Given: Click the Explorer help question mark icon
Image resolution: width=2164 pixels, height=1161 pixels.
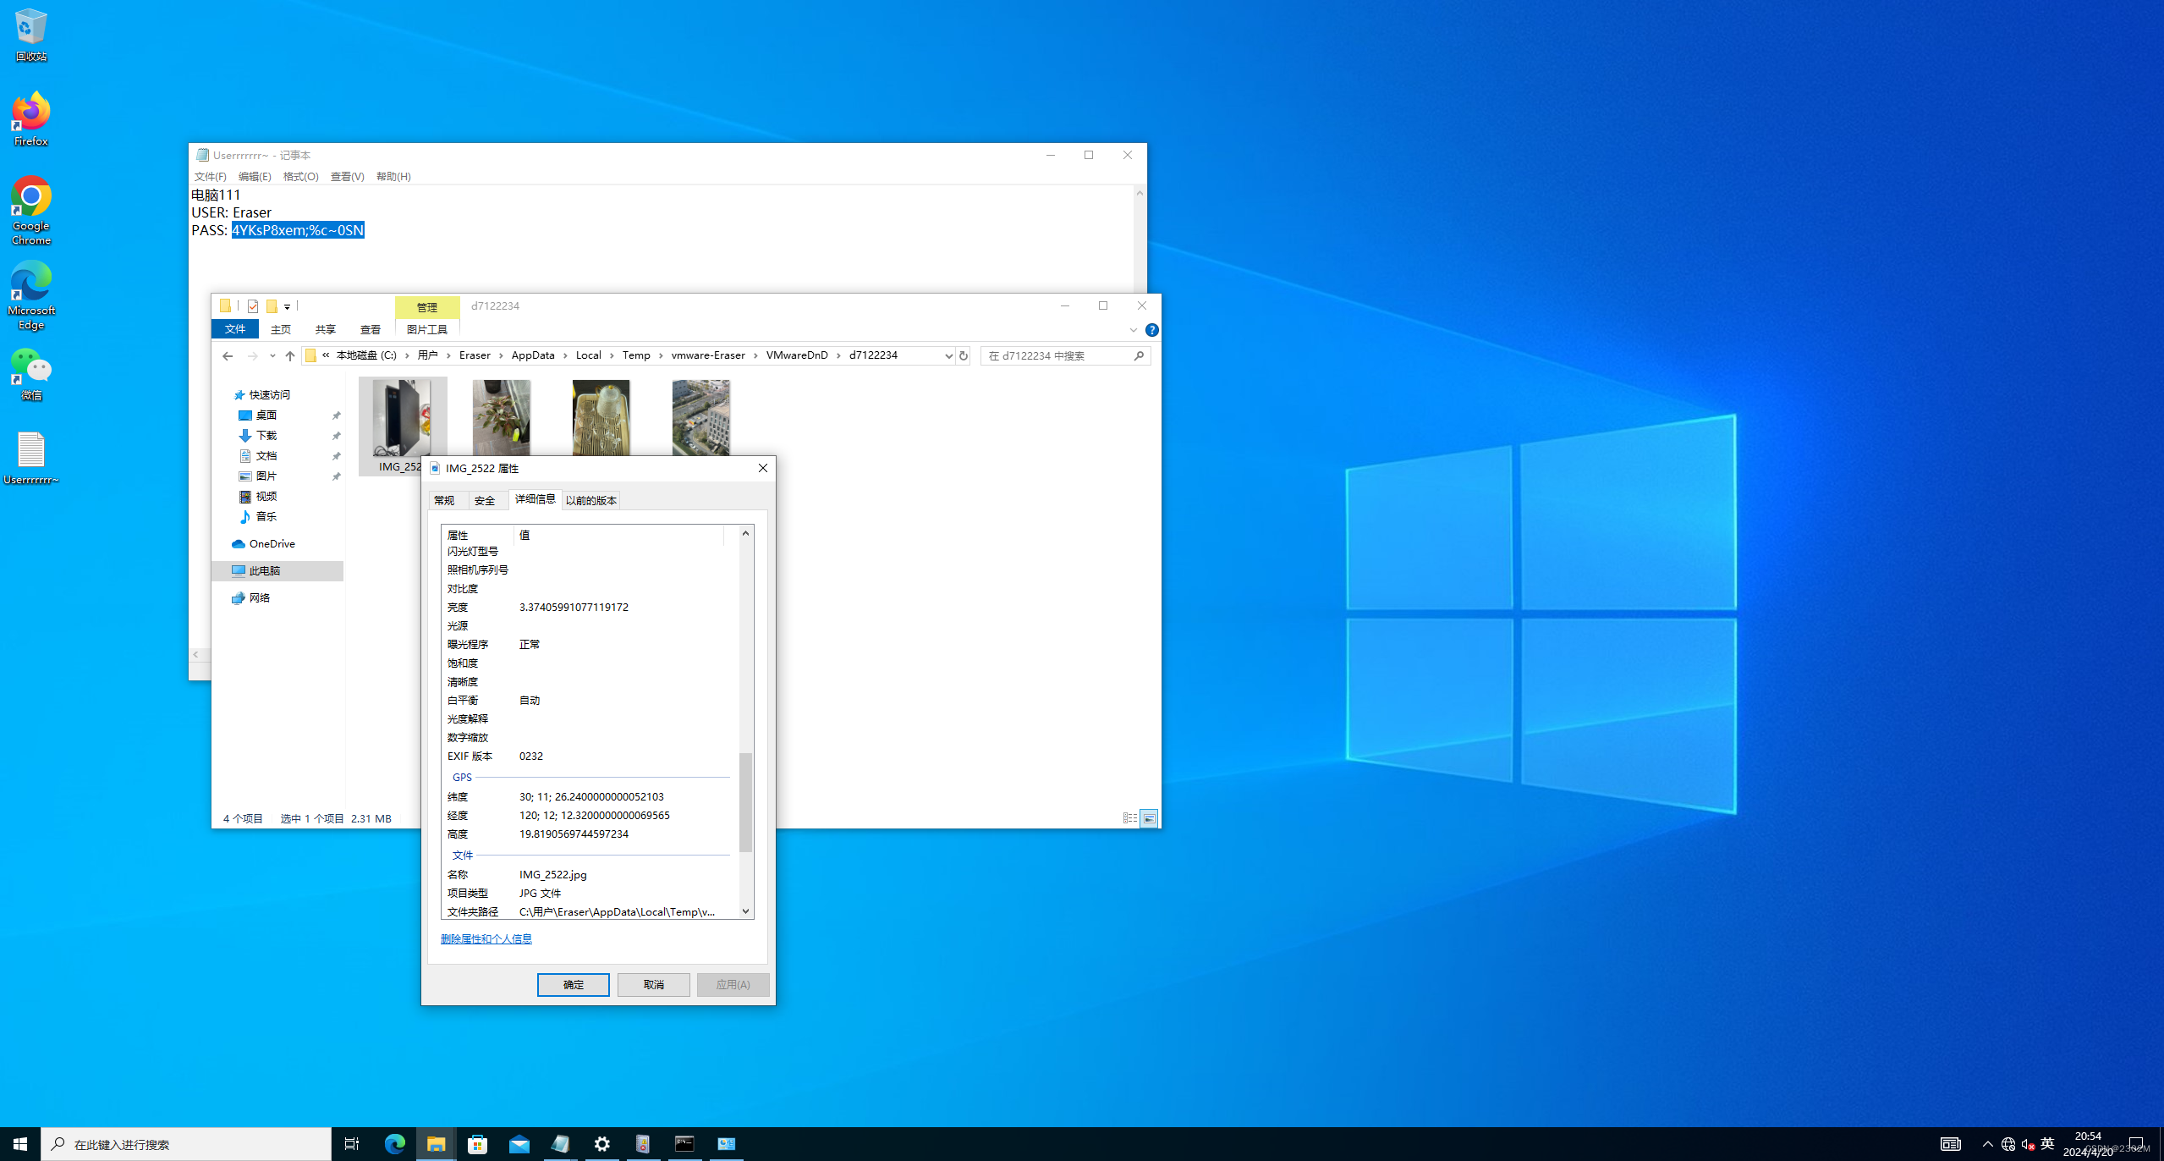Looking at the screenshot, I should point(1151,330).
